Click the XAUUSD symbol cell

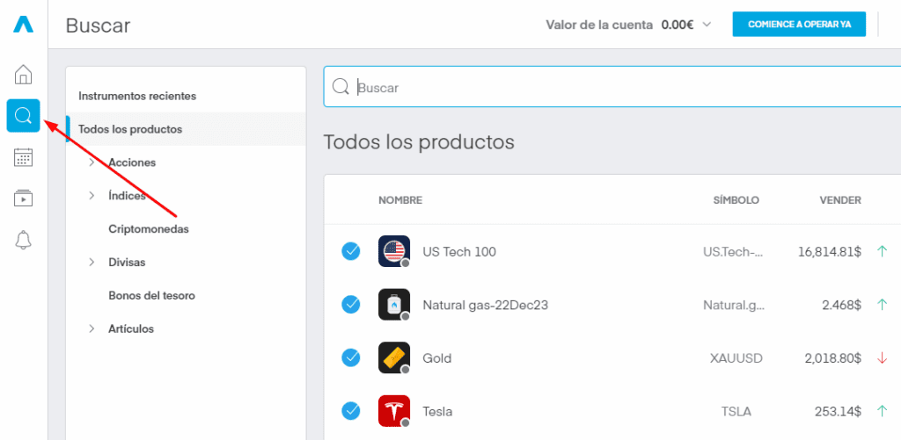(x=736, y=358)
